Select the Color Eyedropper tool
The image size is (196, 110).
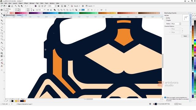[x=2, y=60]
